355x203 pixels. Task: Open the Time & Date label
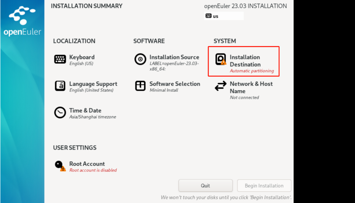85,111
